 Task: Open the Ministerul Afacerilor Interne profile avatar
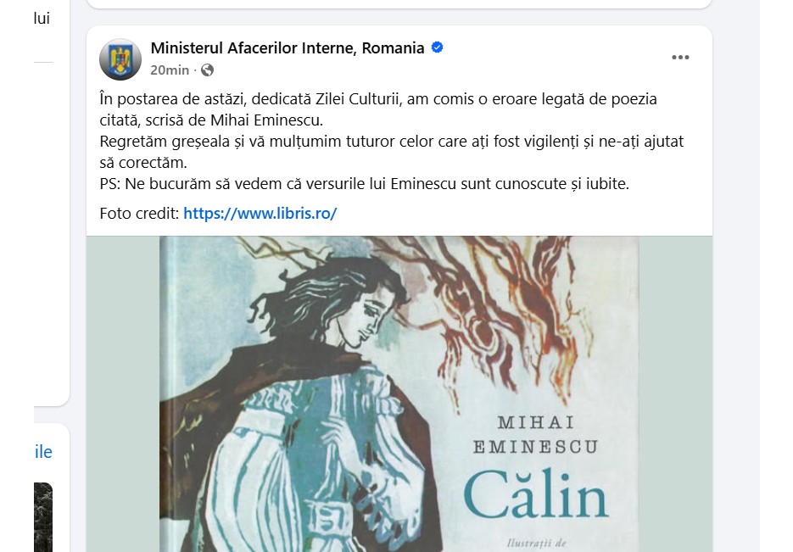tap(120, 59)
